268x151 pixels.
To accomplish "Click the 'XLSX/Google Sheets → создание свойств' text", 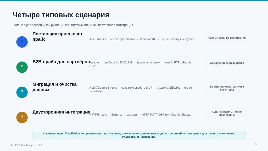I will [x=141, y=89].
